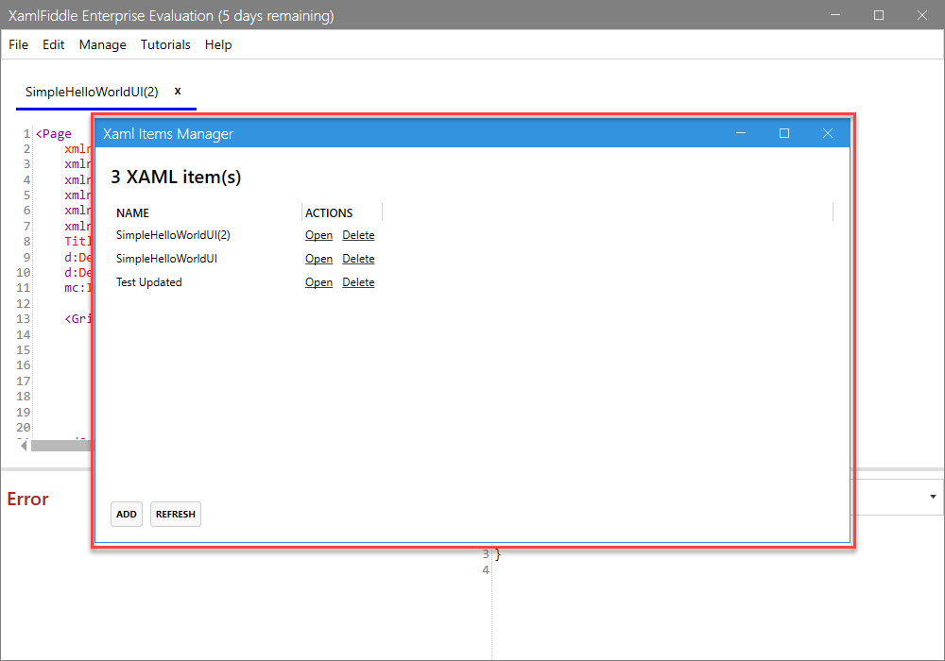Viewport: 945px width, 661px height.
Task: Select the SimpleHelloWorldUI(2) name cell
Action: click(x=173, y=235)
